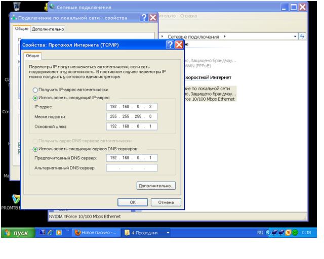Viewport: 324px width, 259px height.
Task: Switch to the 'Дополнительно' tab
Action: coord(48,29)
